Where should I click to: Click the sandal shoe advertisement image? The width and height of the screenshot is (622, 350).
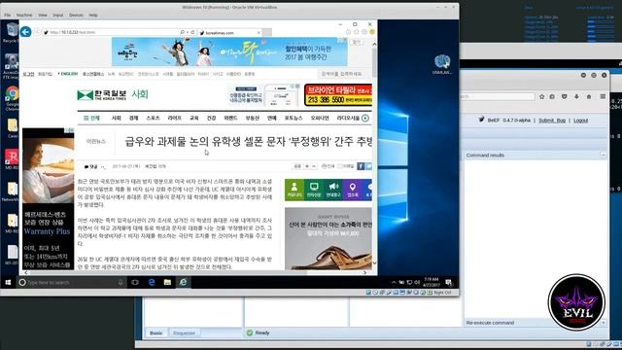click(x=328, y=238)
